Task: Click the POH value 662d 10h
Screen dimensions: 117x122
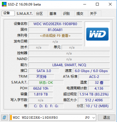Action: (x=41, y=88)
